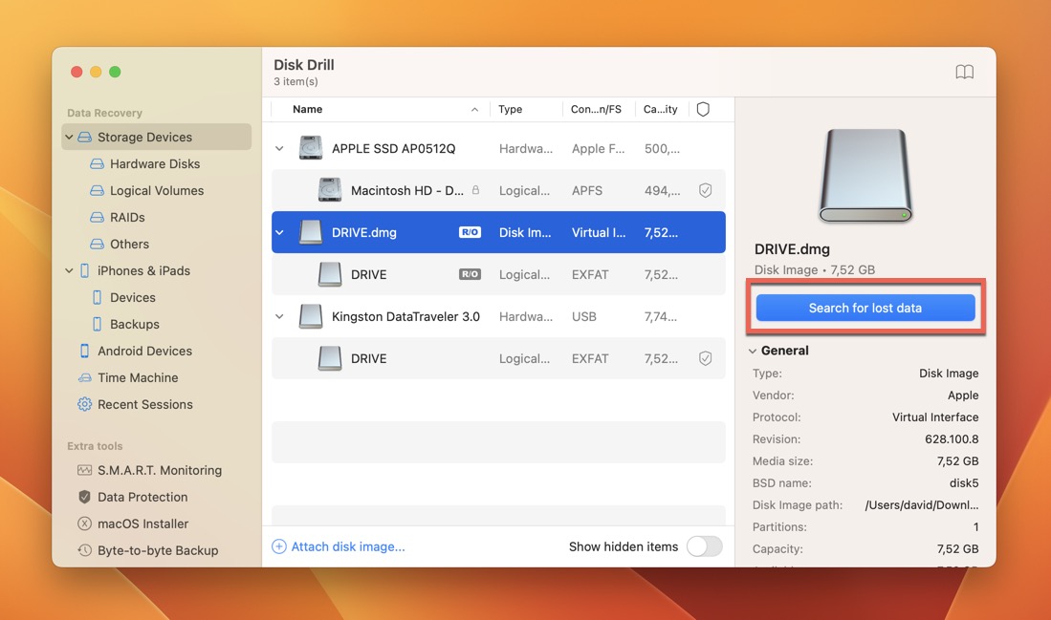Click the R/O badge on DRIVE.dmg row
The width and height of the screenshot is (1051, 620).
pyautogui.click(x=470, y=232)
